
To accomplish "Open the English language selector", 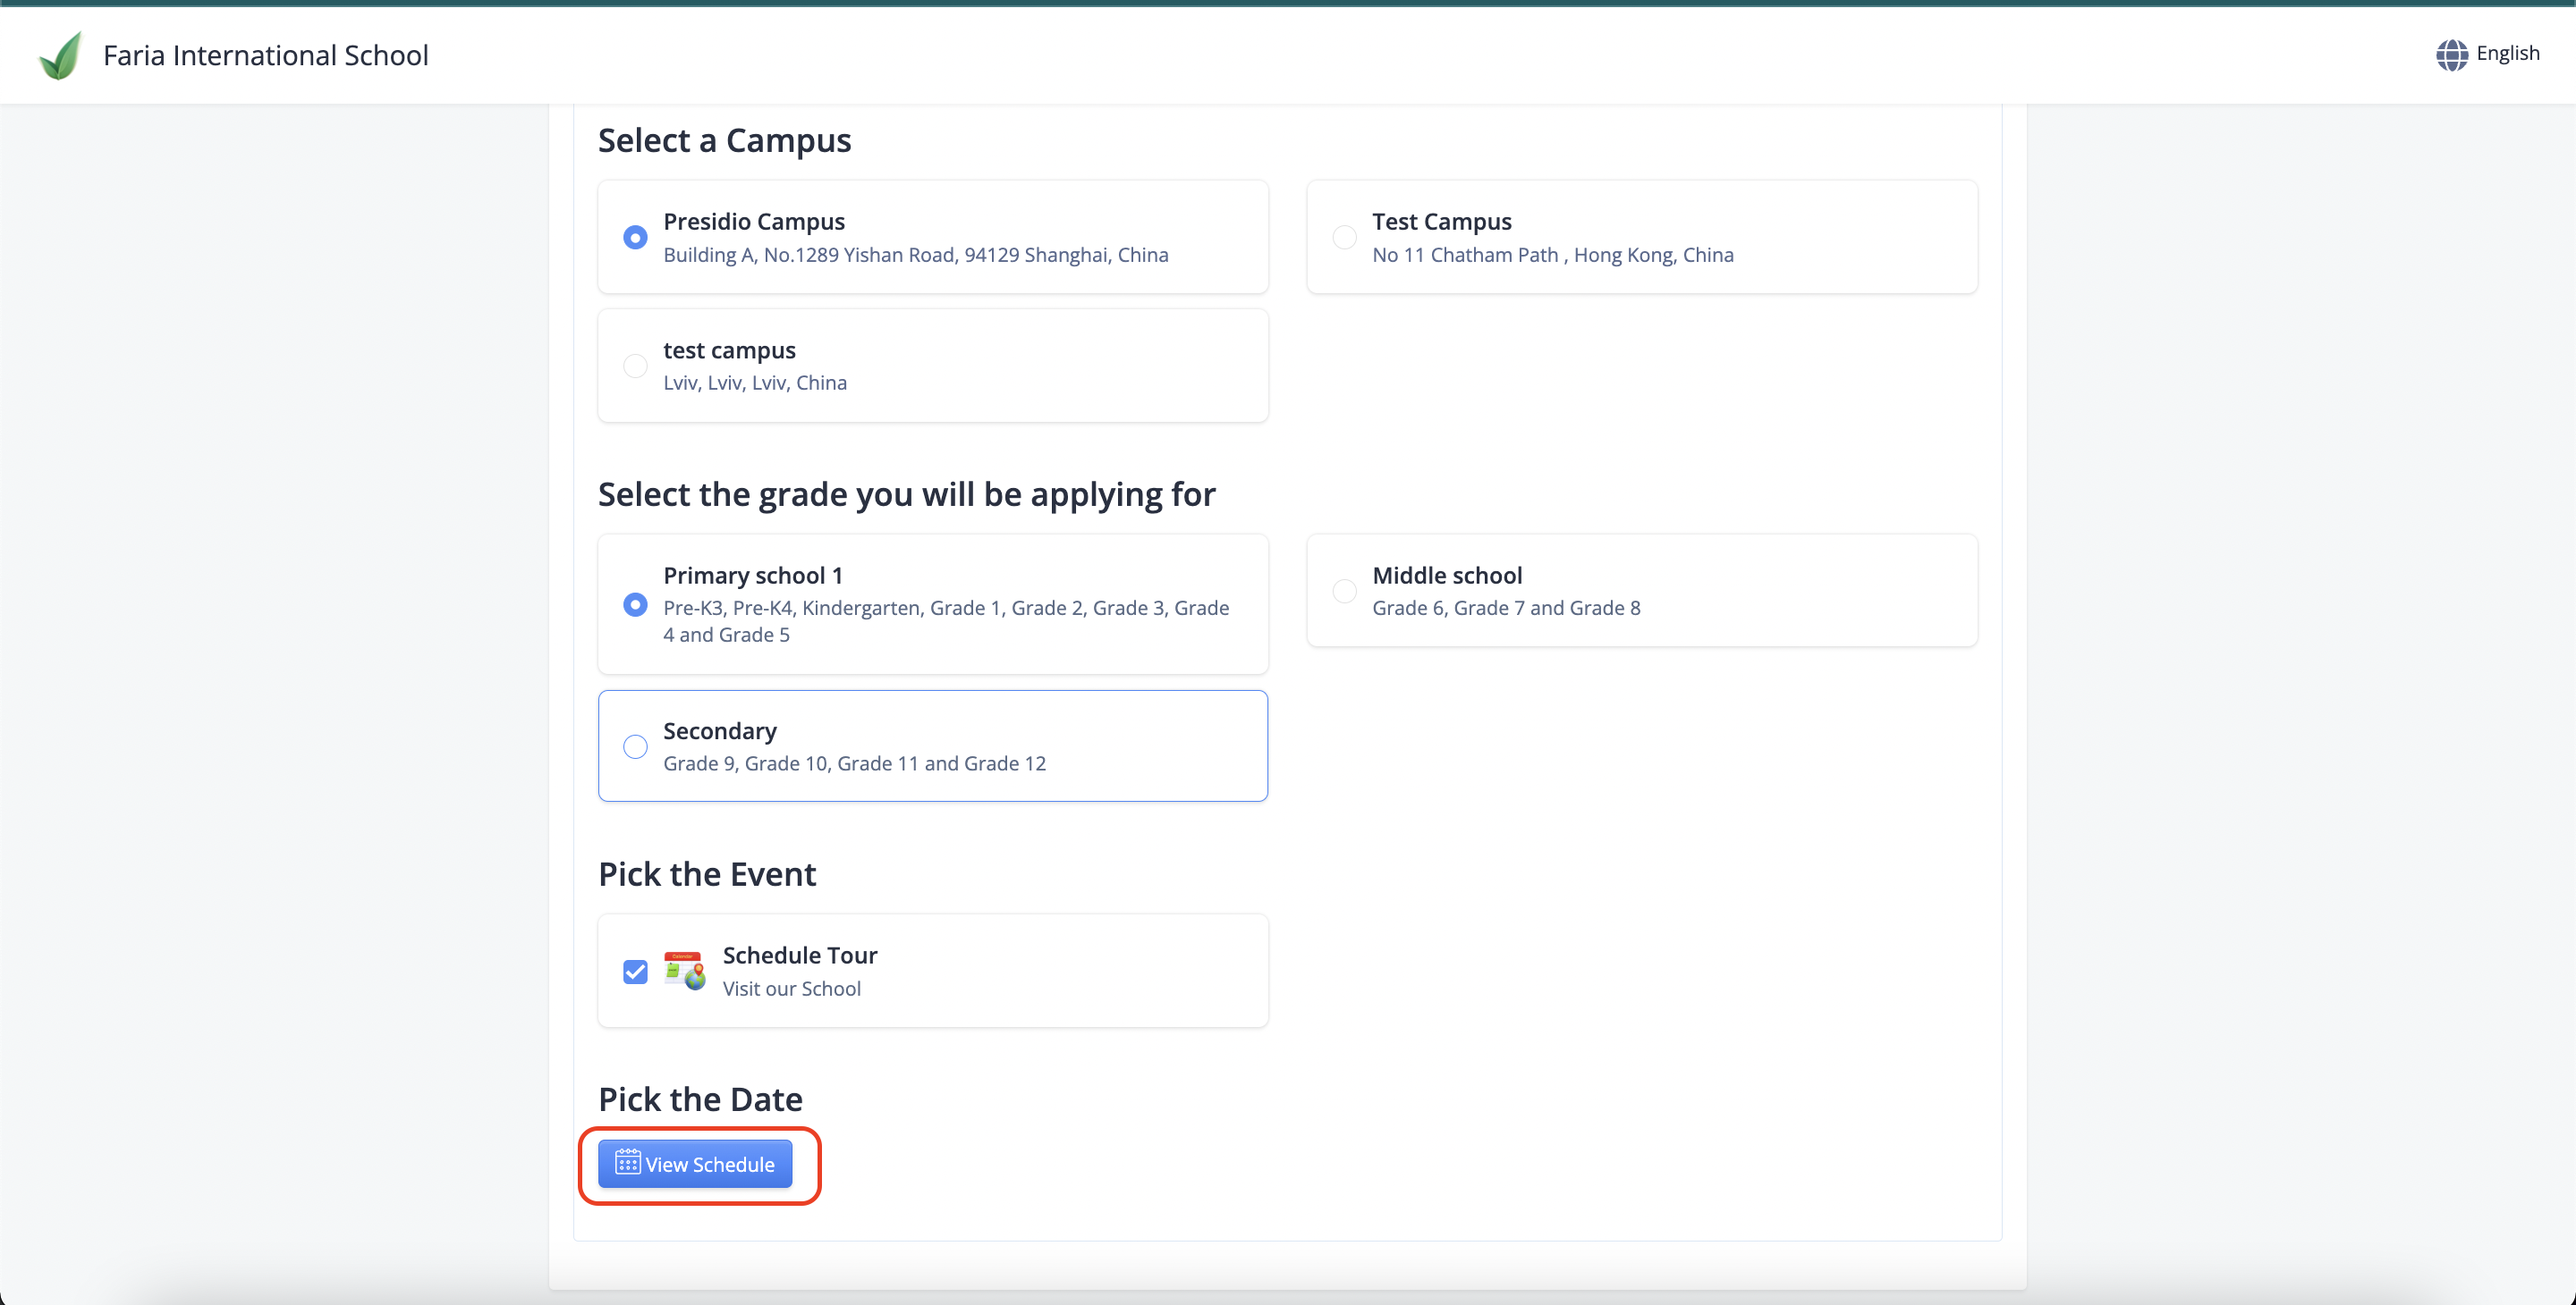I will click(2487, 54).
